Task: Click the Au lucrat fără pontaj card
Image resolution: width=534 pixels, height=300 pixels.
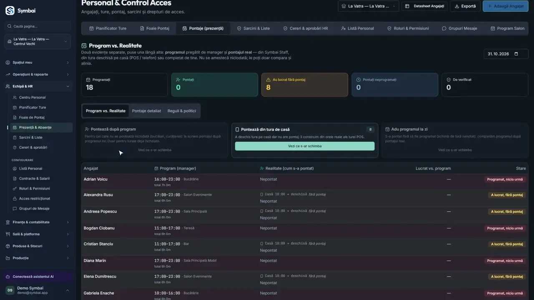Action: (305, 85)
